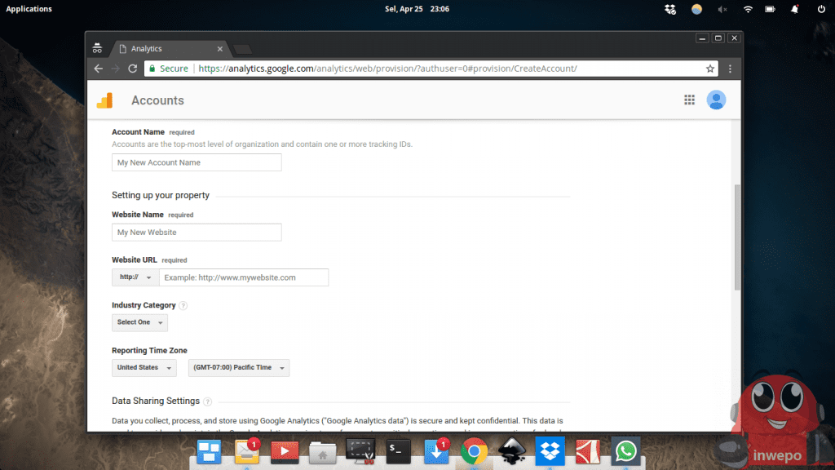
Task: Click the Website Name input field
Action: [x=197, y=233]
